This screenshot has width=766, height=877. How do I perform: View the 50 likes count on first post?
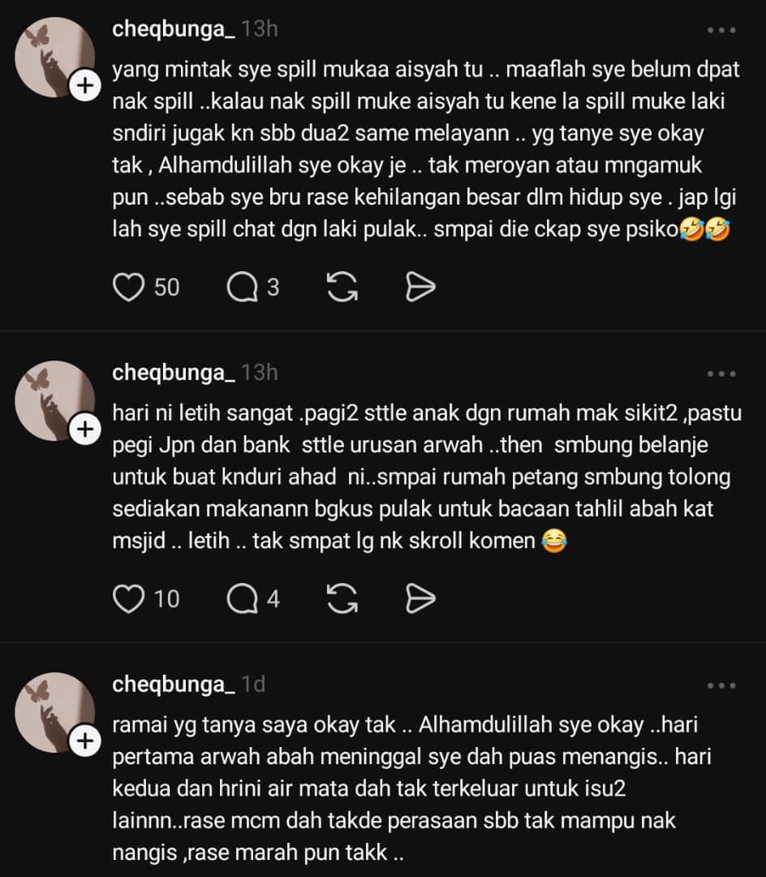[166, 287]
